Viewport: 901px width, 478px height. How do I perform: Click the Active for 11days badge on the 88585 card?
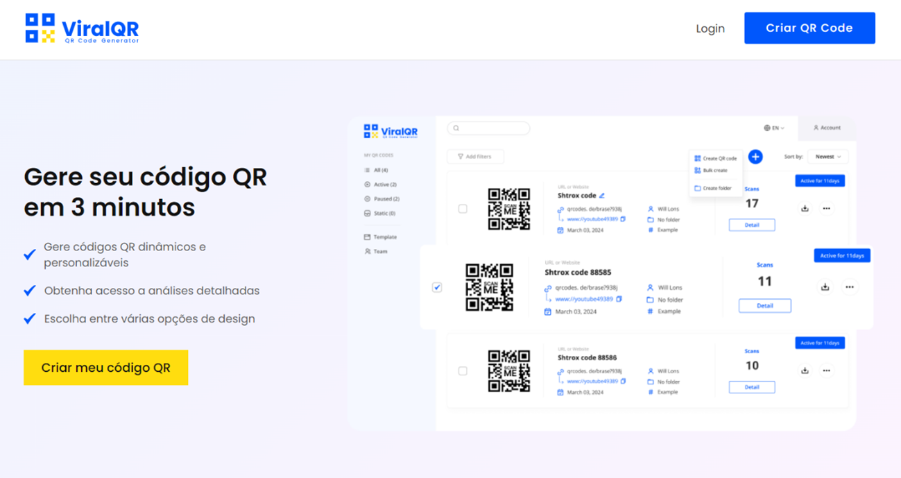[842, 256]
